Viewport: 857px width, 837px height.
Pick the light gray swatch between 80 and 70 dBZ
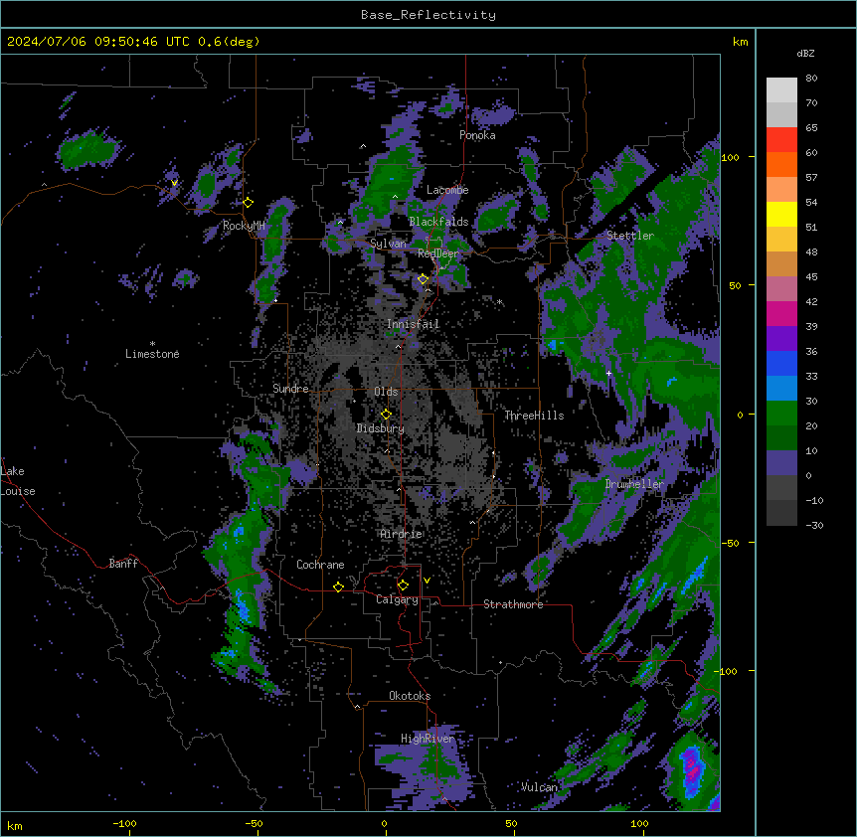coord(781,90)
